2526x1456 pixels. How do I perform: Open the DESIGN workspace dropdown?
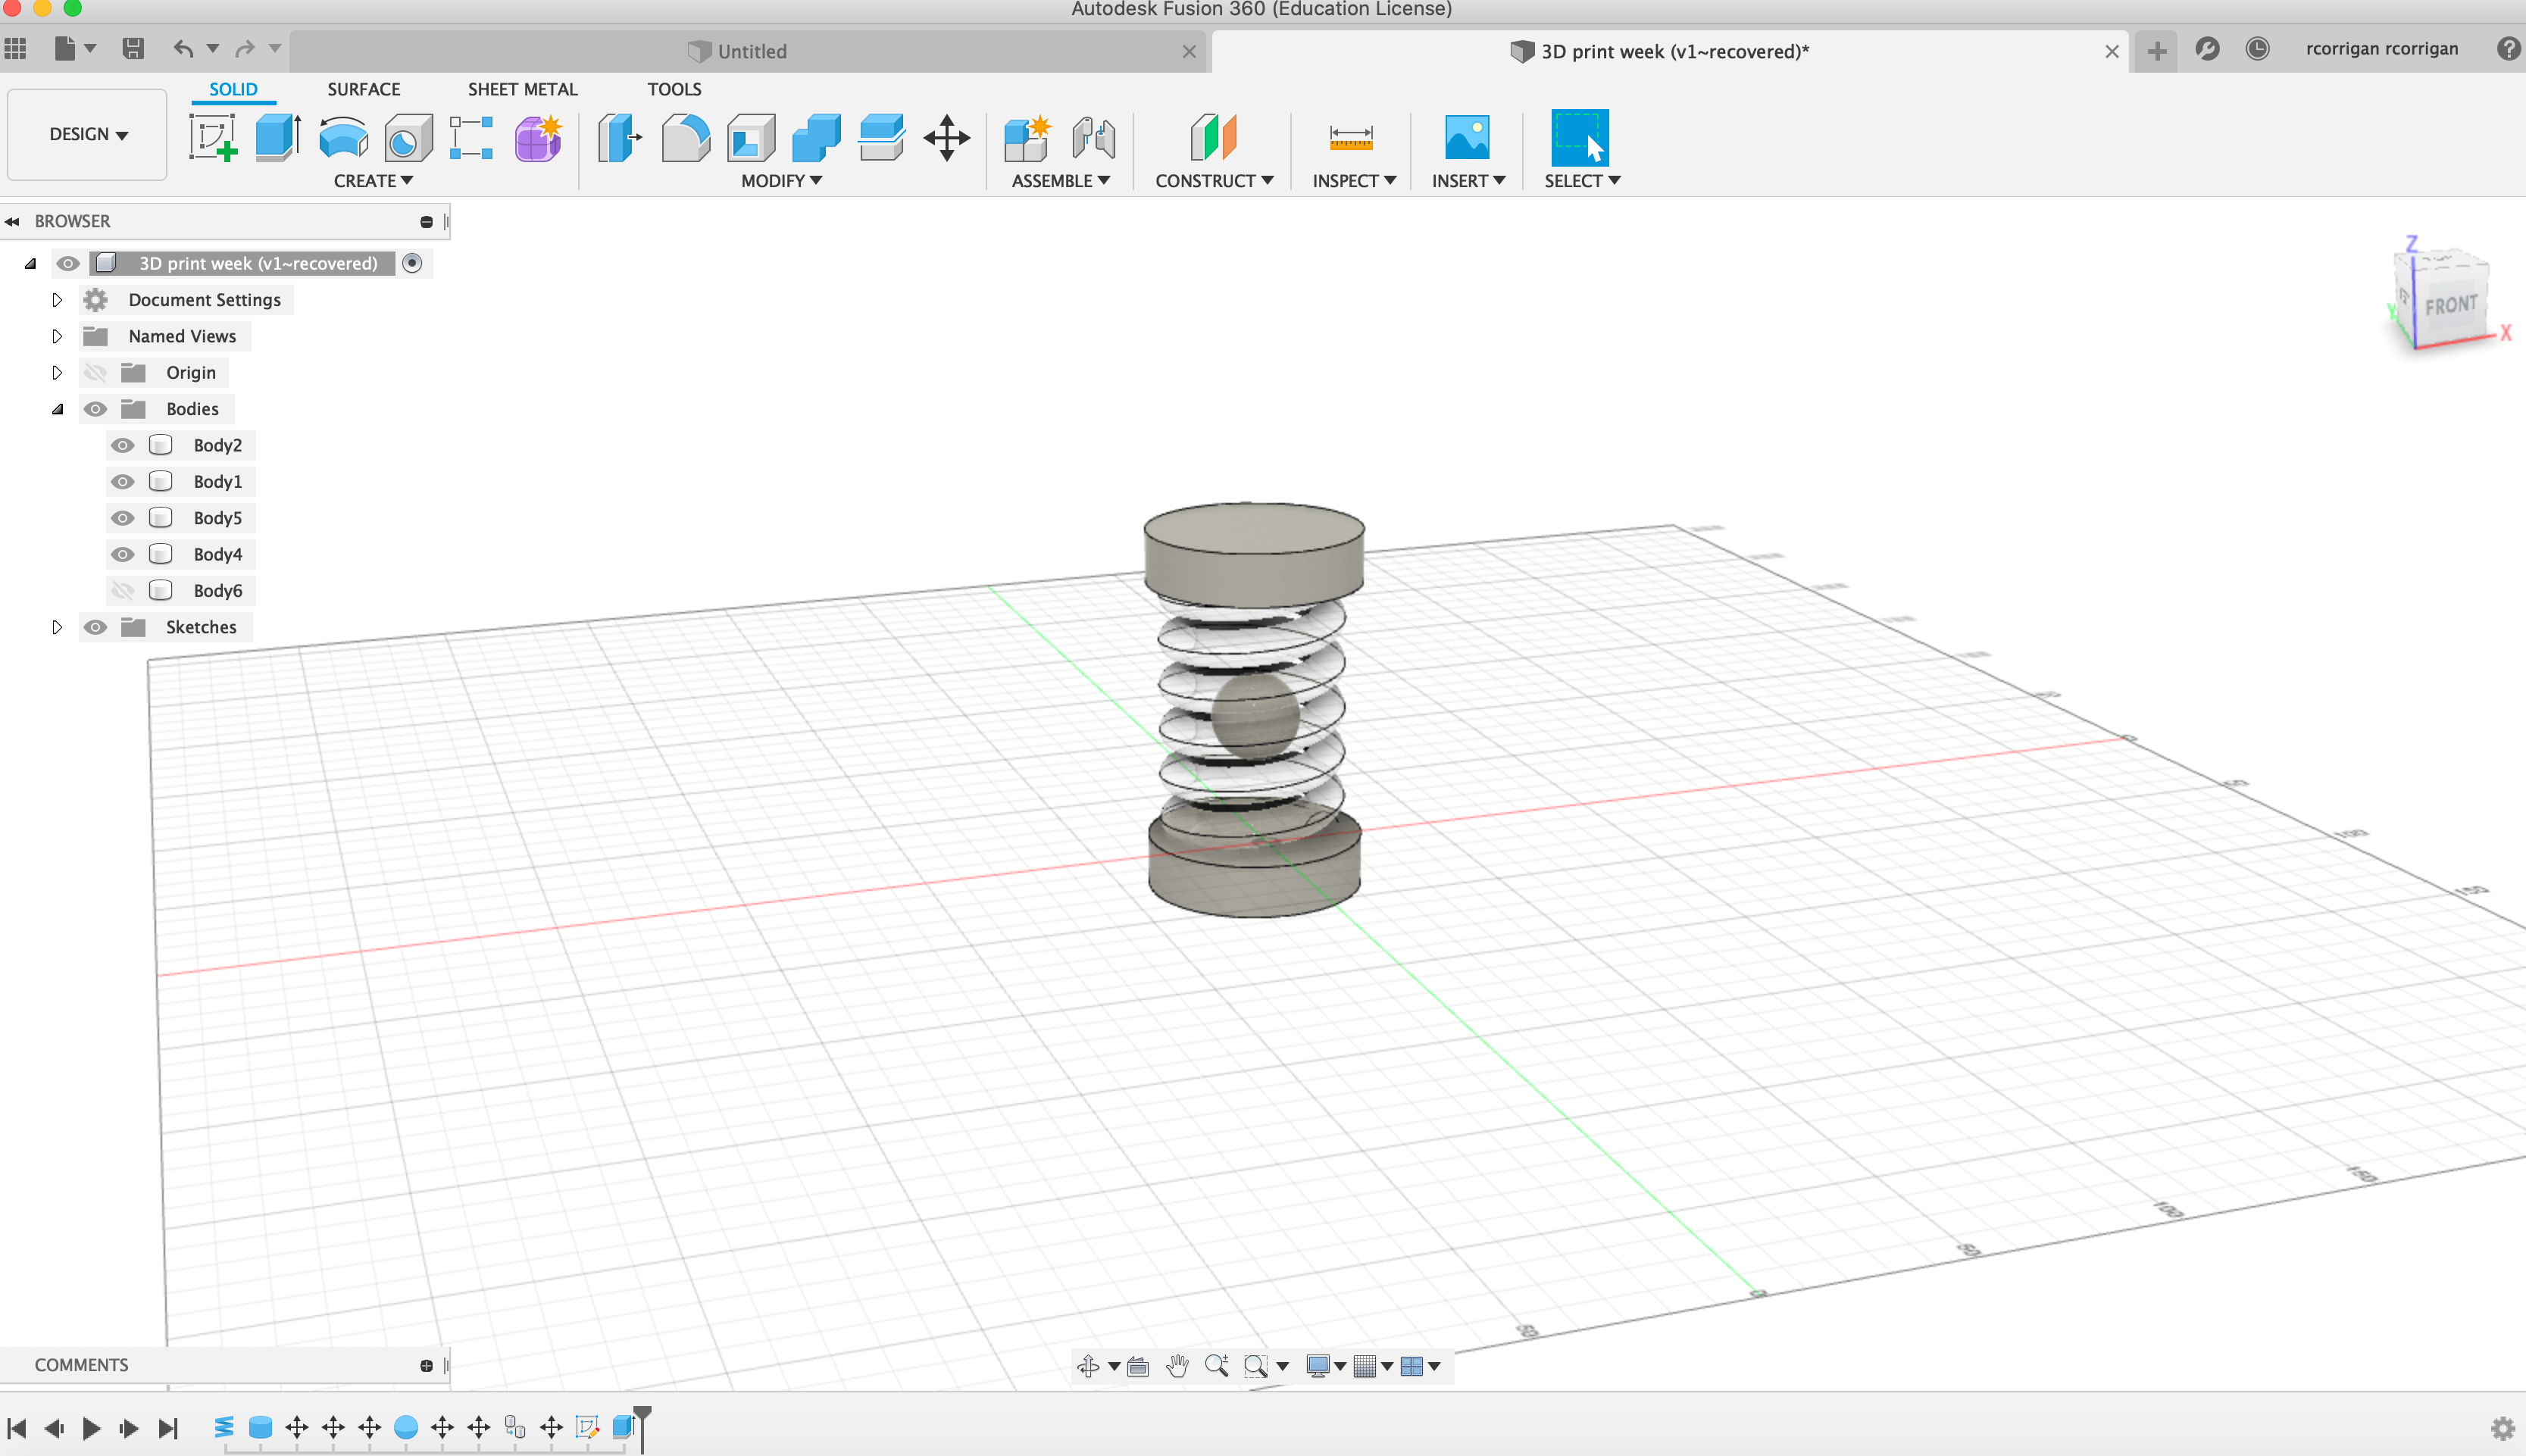click(x=88, y=134)
